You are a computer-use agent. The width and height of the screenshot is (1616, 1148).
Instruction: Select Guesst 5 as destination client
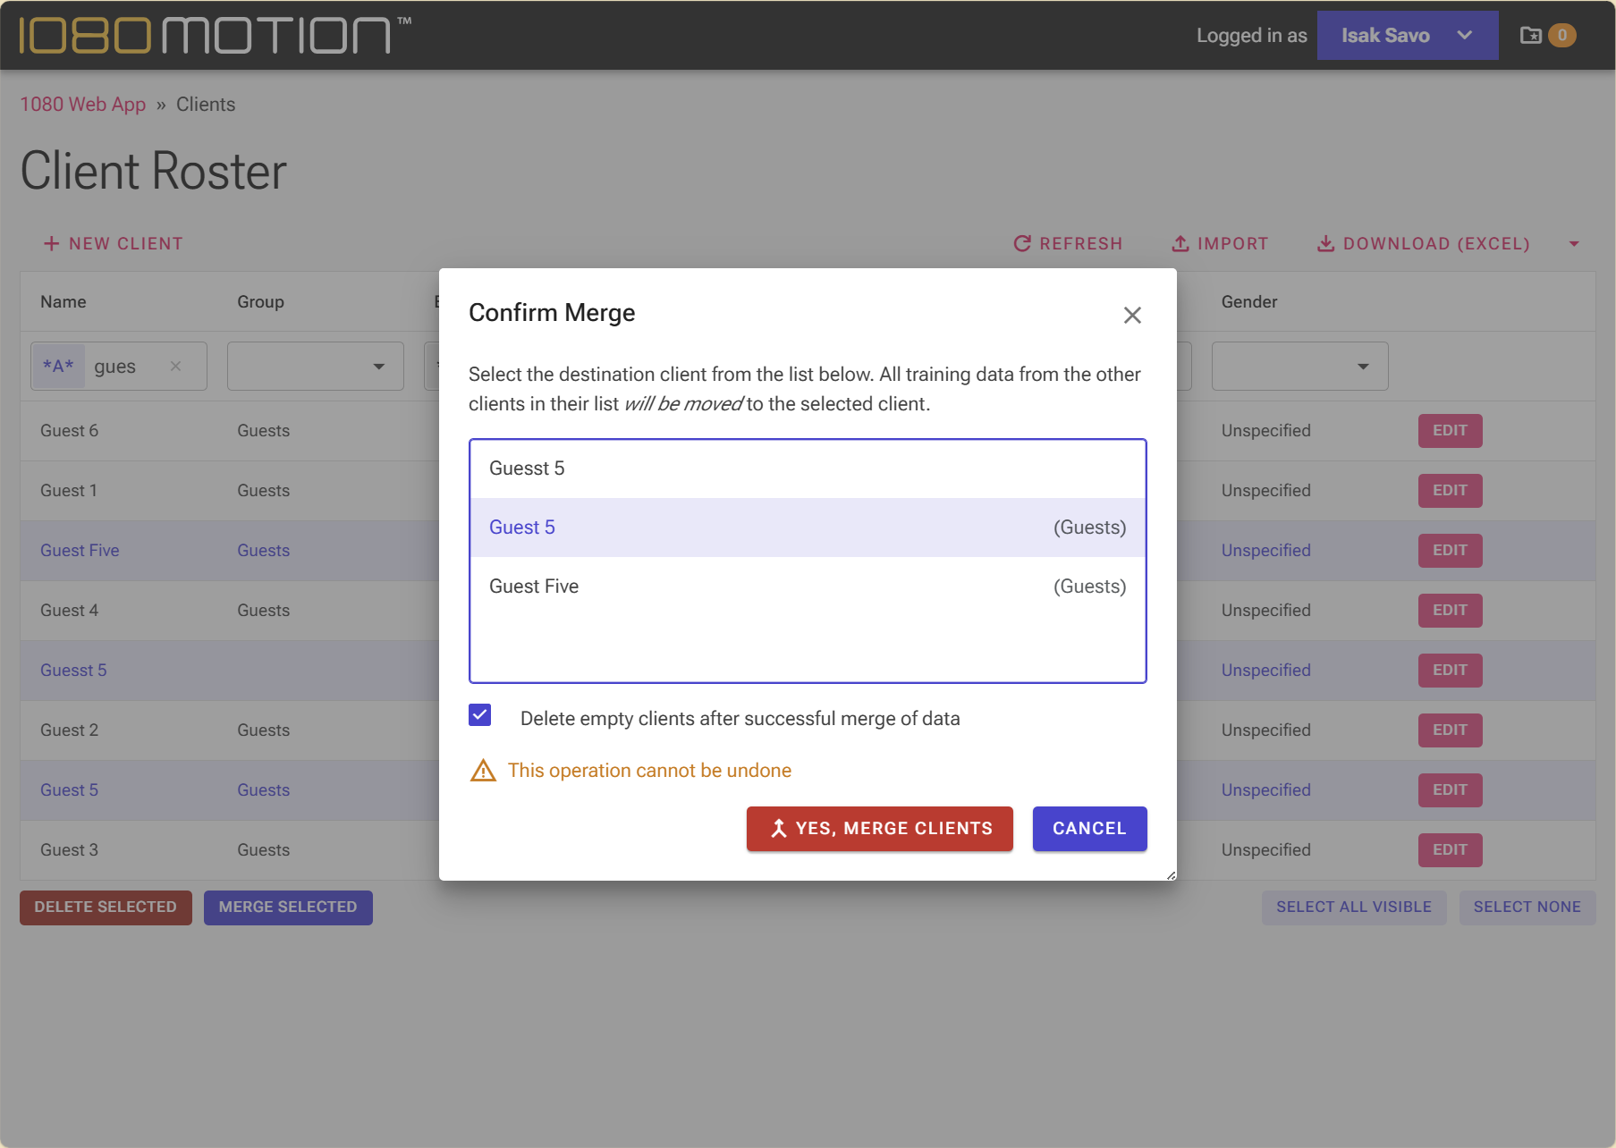808,468
